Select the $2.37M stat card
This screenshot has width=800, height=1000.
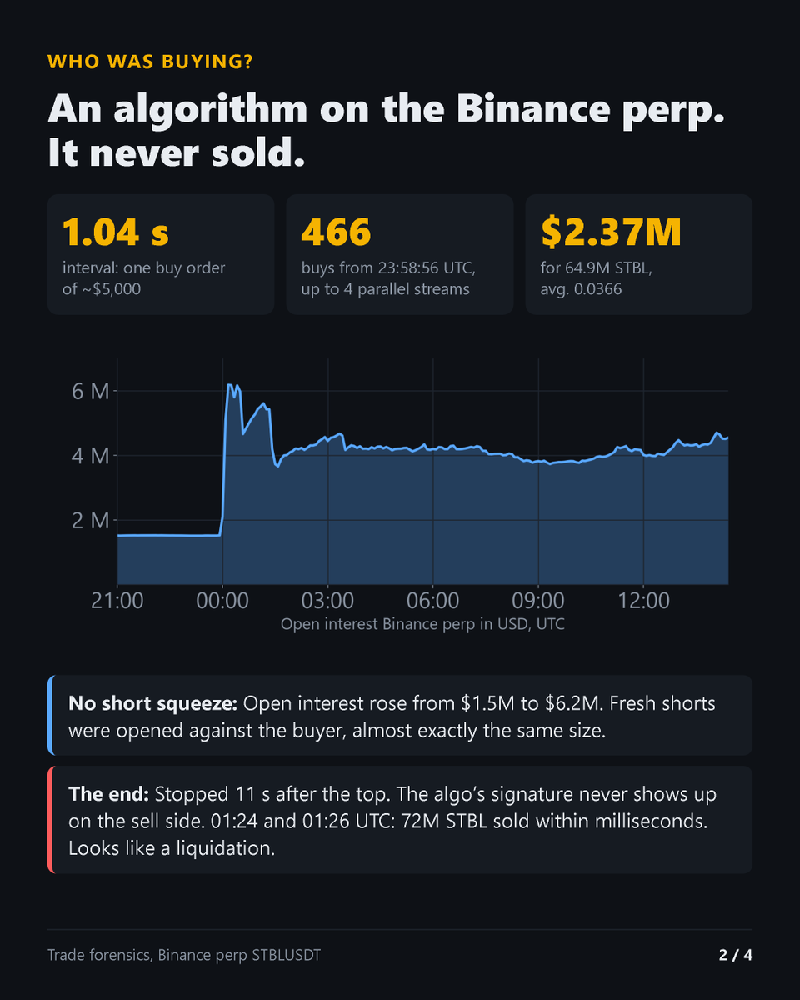point(638,254)
